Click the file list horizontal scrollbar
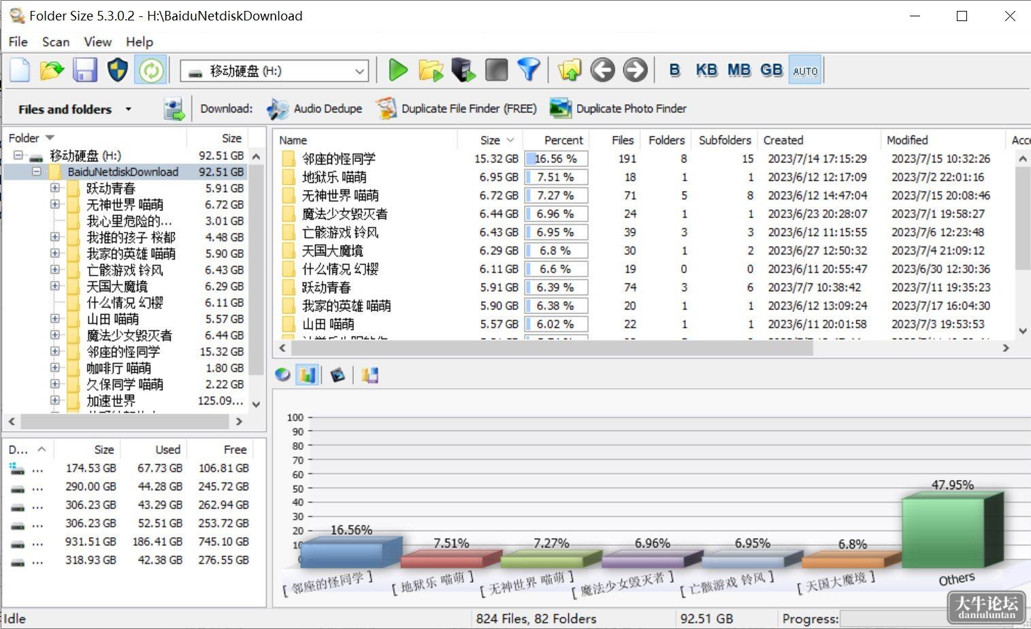This screenshot has height=629, width=1031. 552,348
